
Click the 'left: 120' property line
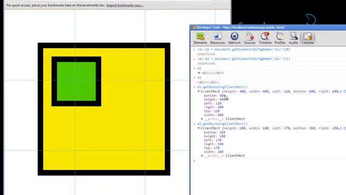click(212, 103)
